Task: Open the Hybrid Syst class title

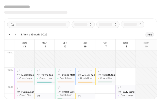Action: [68, 92]
